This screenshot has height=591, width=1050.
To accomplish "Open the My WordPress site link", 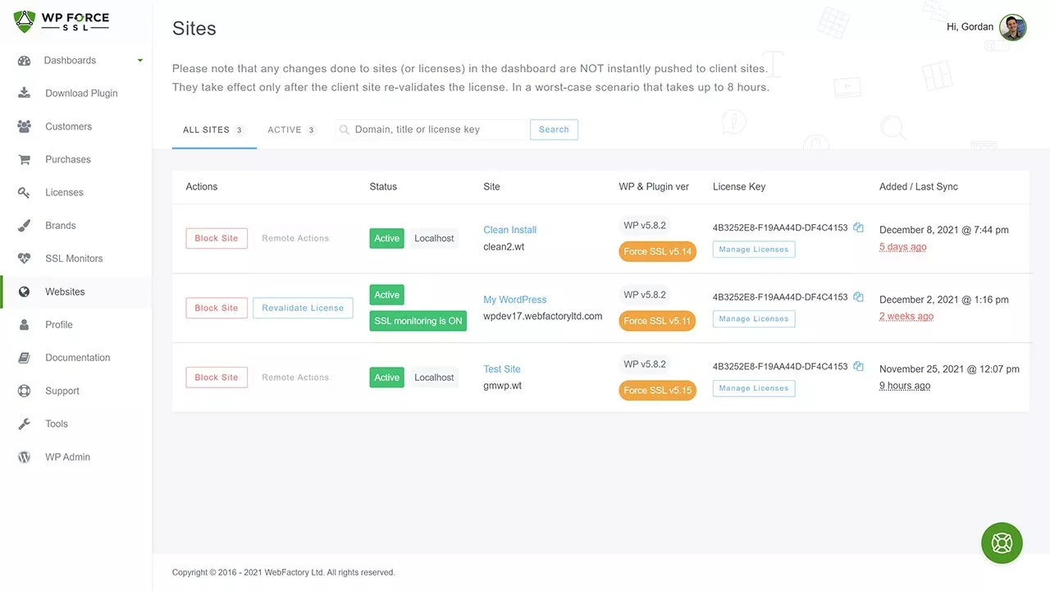I will coord(514,300).
